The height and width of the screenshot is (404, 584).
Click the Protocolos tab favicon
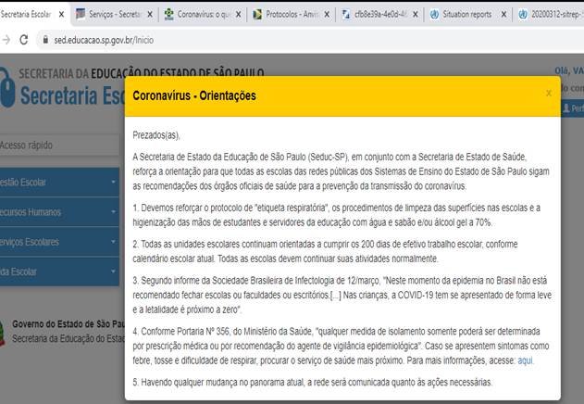click(x=257, y=14)
